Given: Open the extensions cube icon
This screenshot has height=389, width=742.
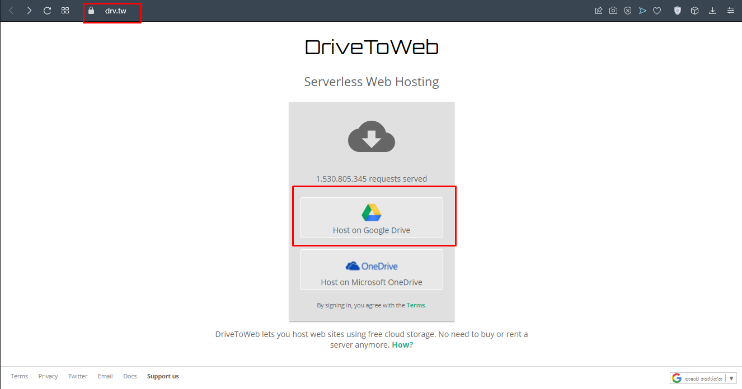Looking at the screenshot, I should pyautogui.click(x=694, y=11).
